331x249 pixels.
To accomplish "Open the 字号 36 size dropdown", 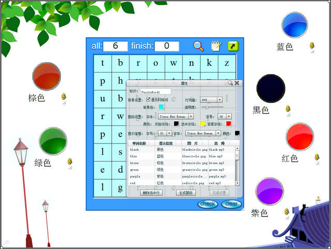I will click(228, 116).
